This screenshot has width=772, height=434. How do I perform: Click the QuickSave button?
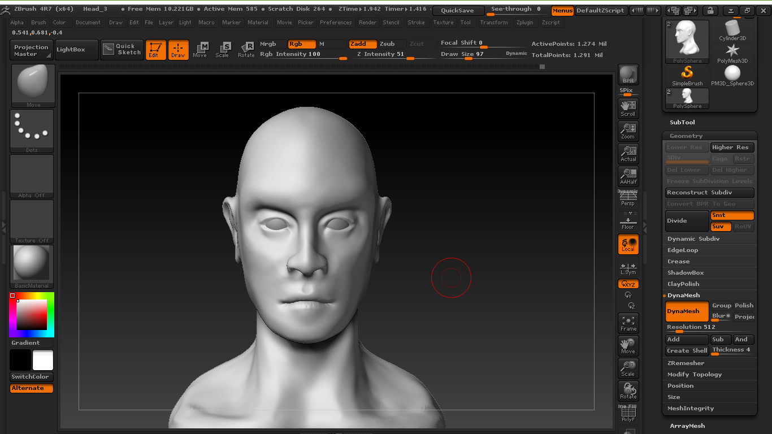point(458,11)
